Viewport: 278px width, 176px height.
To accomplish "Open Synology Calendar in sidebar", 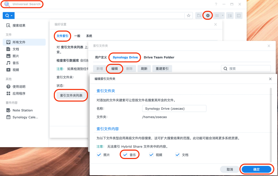I will [24, 117].
